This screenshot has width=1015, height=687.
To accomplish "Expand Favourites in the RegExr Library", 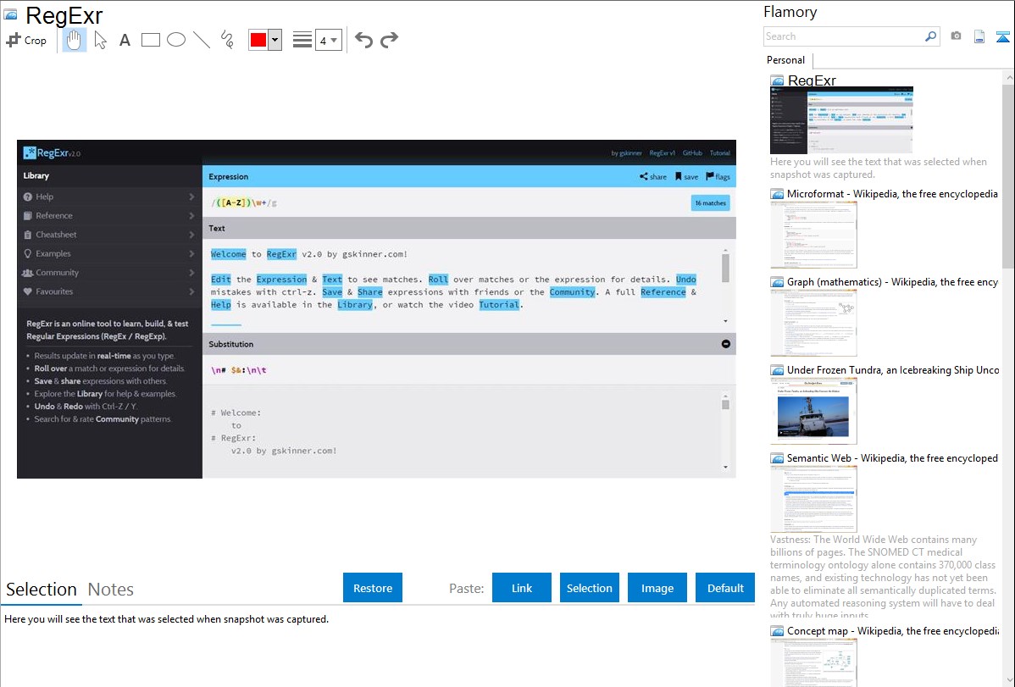I will coord(108,291).
